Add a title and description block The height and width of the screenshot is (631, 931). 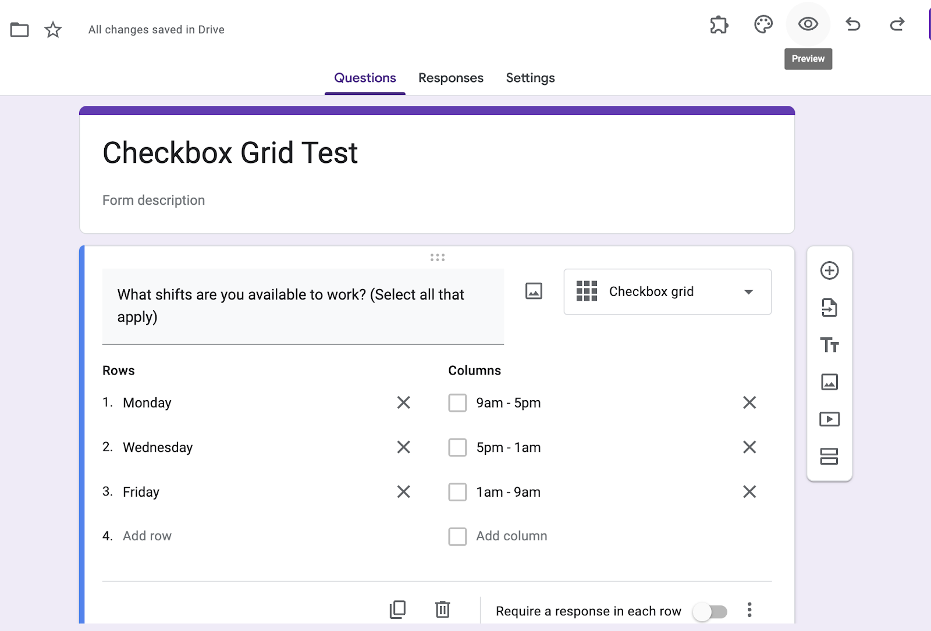pyautogui.click(x=829, y=345)
